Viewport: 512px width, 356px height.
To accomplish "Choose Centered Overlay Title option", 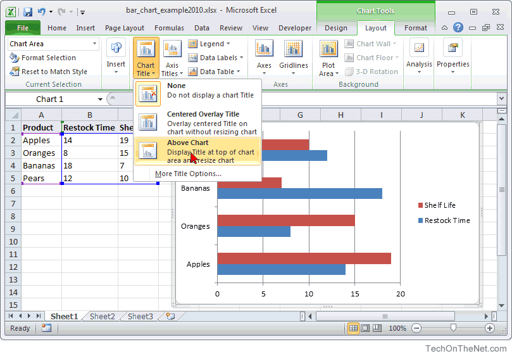I will [197, 123].
